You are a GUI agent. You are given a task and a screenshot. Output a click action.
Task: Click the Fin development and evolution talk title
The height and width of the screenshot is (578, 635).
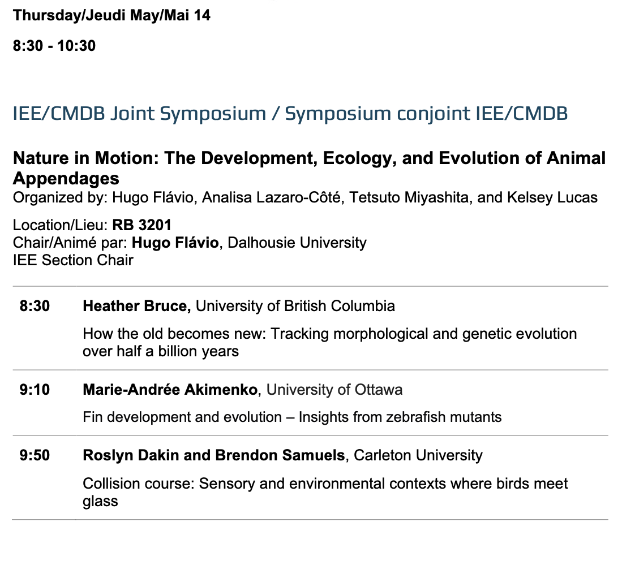292,417
